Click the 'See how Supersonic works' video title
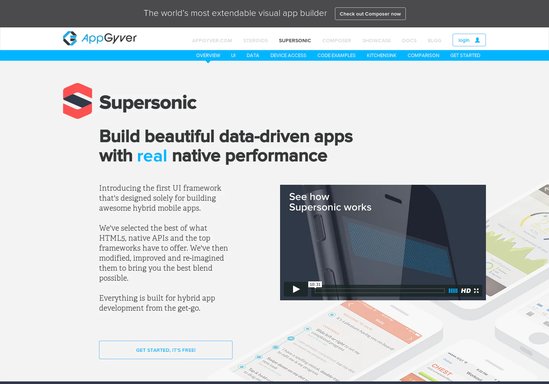 point(330,202)
